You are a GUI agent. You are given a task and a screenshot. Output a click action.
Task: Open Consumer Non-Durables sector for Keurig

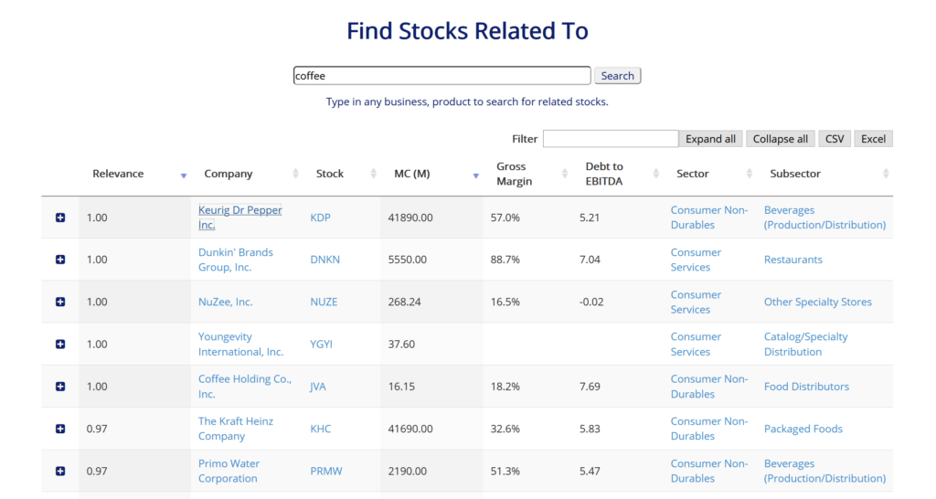click(x=708, y=218)
